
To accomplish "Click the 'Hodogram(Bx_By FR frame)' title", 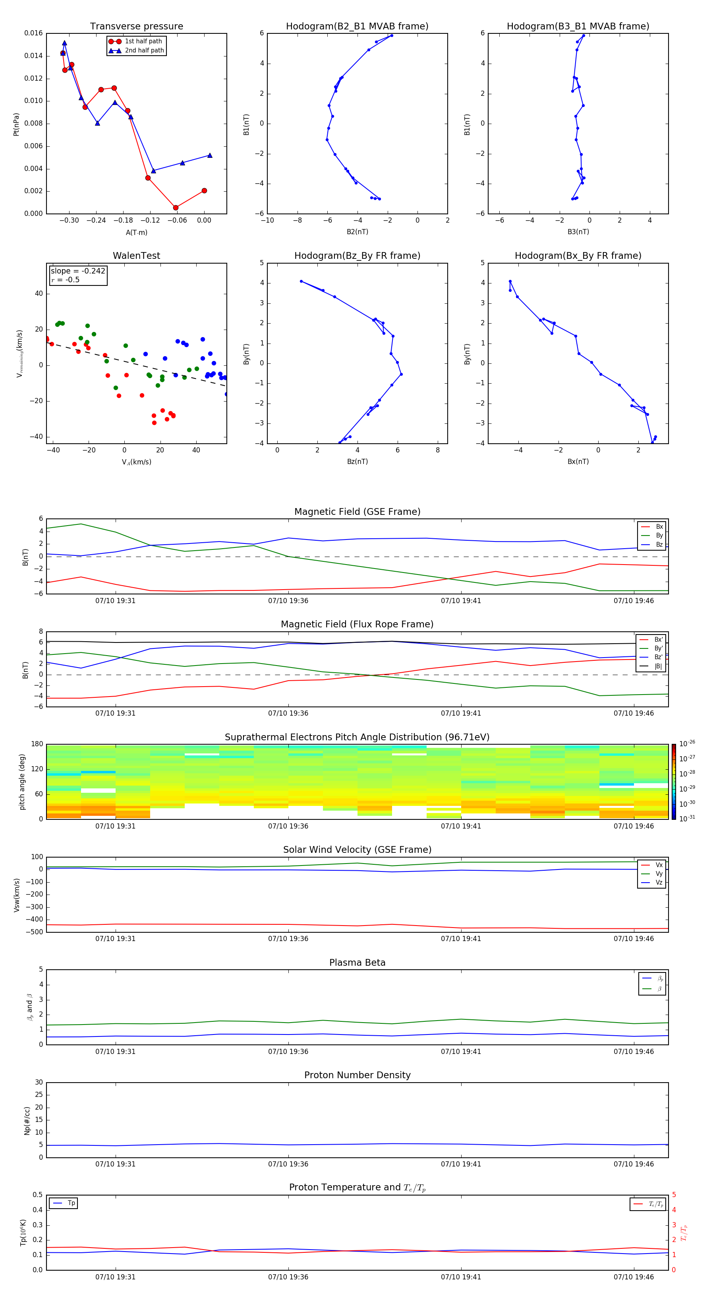I will (x=578, y=256).
